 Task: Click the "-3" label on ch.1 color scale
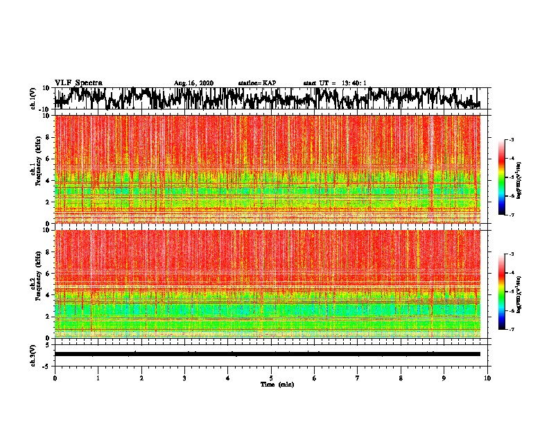click(511, 139)
